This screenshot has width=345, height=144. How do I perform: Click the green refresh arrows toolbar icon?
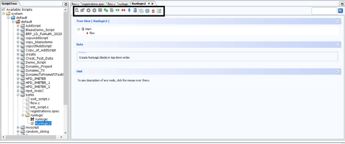106,10
